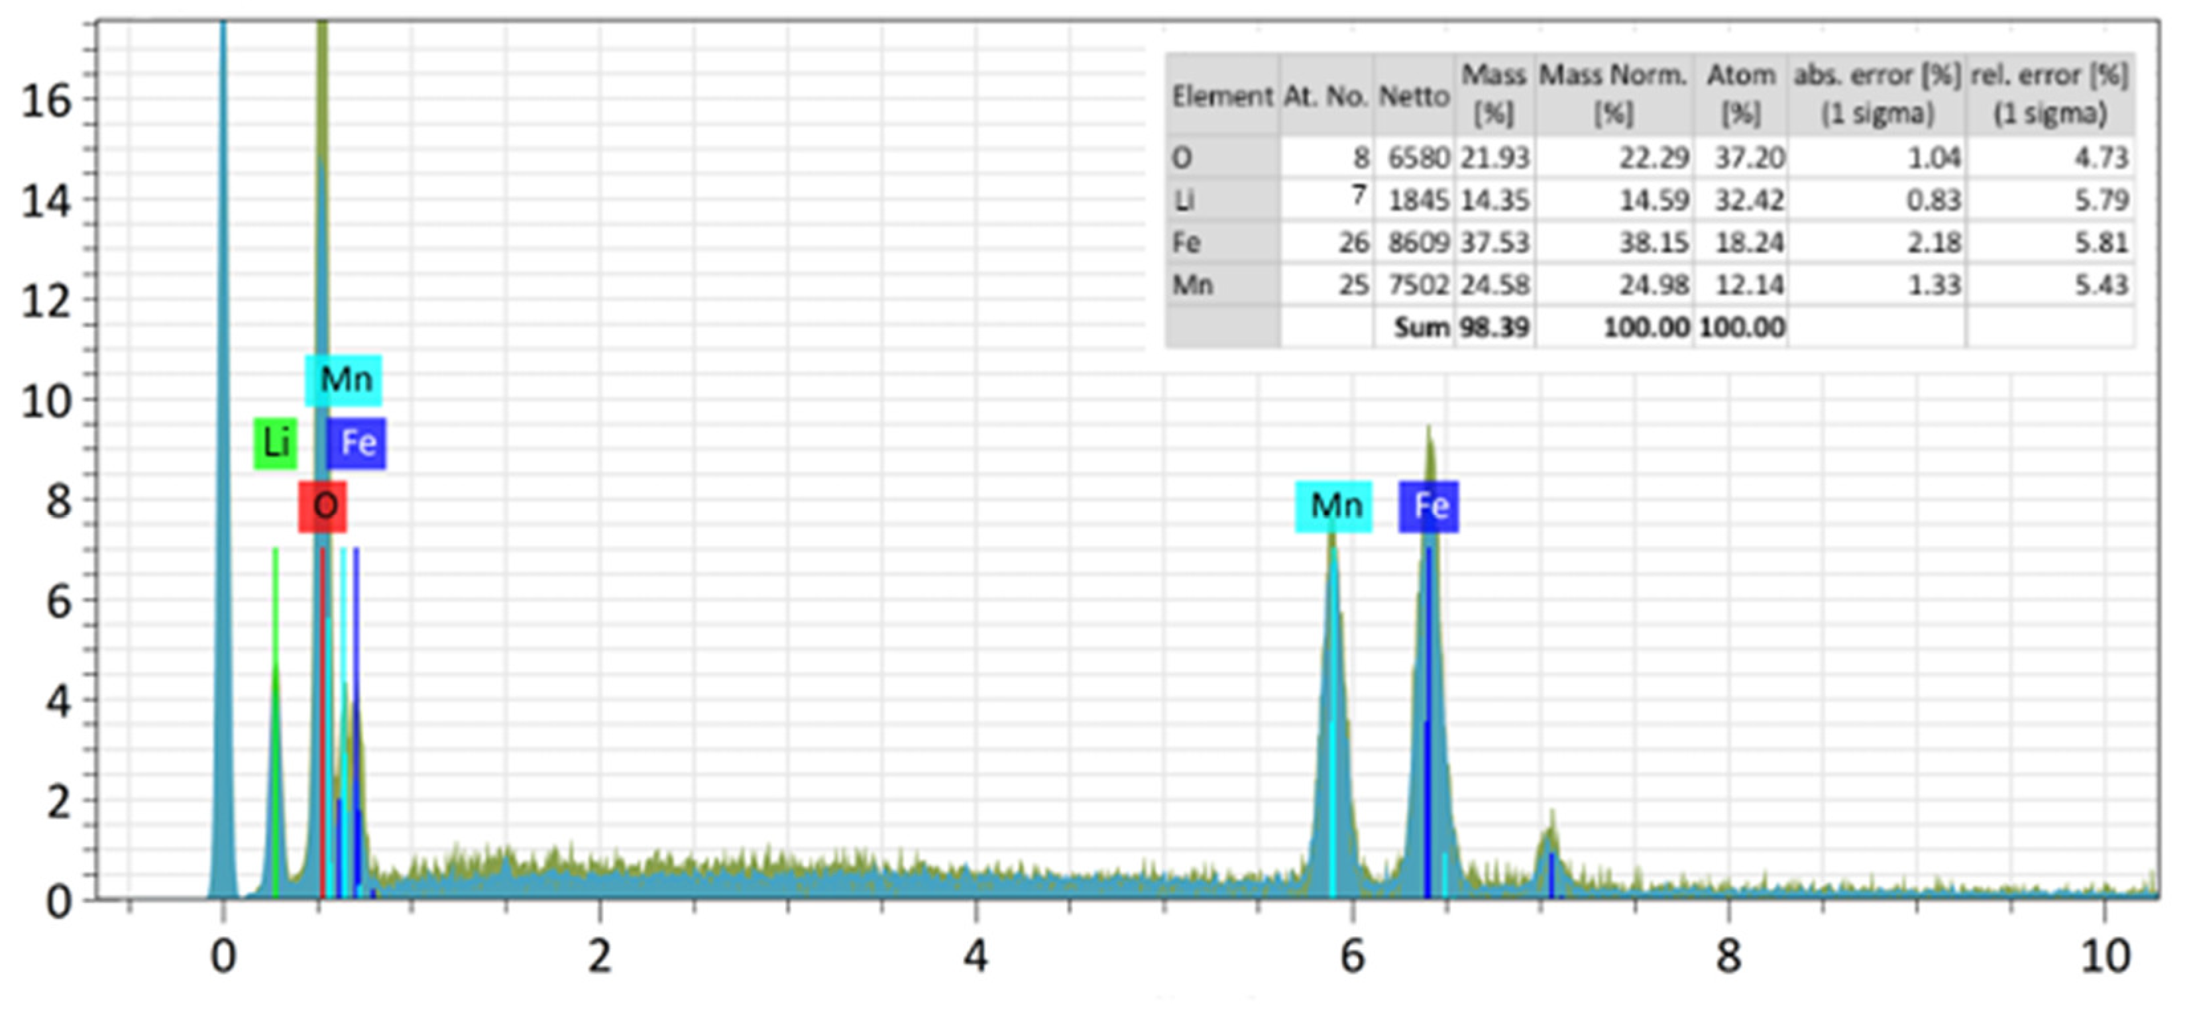The height and width of the screenshot is (1013, 2189).
Task: Select the At. No. column header
Action: pos(1325,96)
